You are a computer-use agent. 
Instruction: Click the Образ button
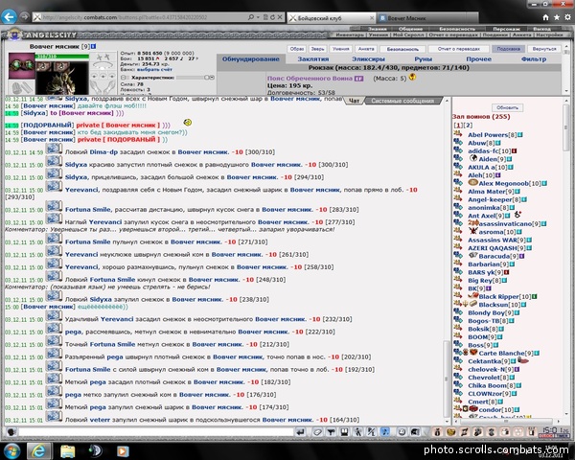[297, 49]
